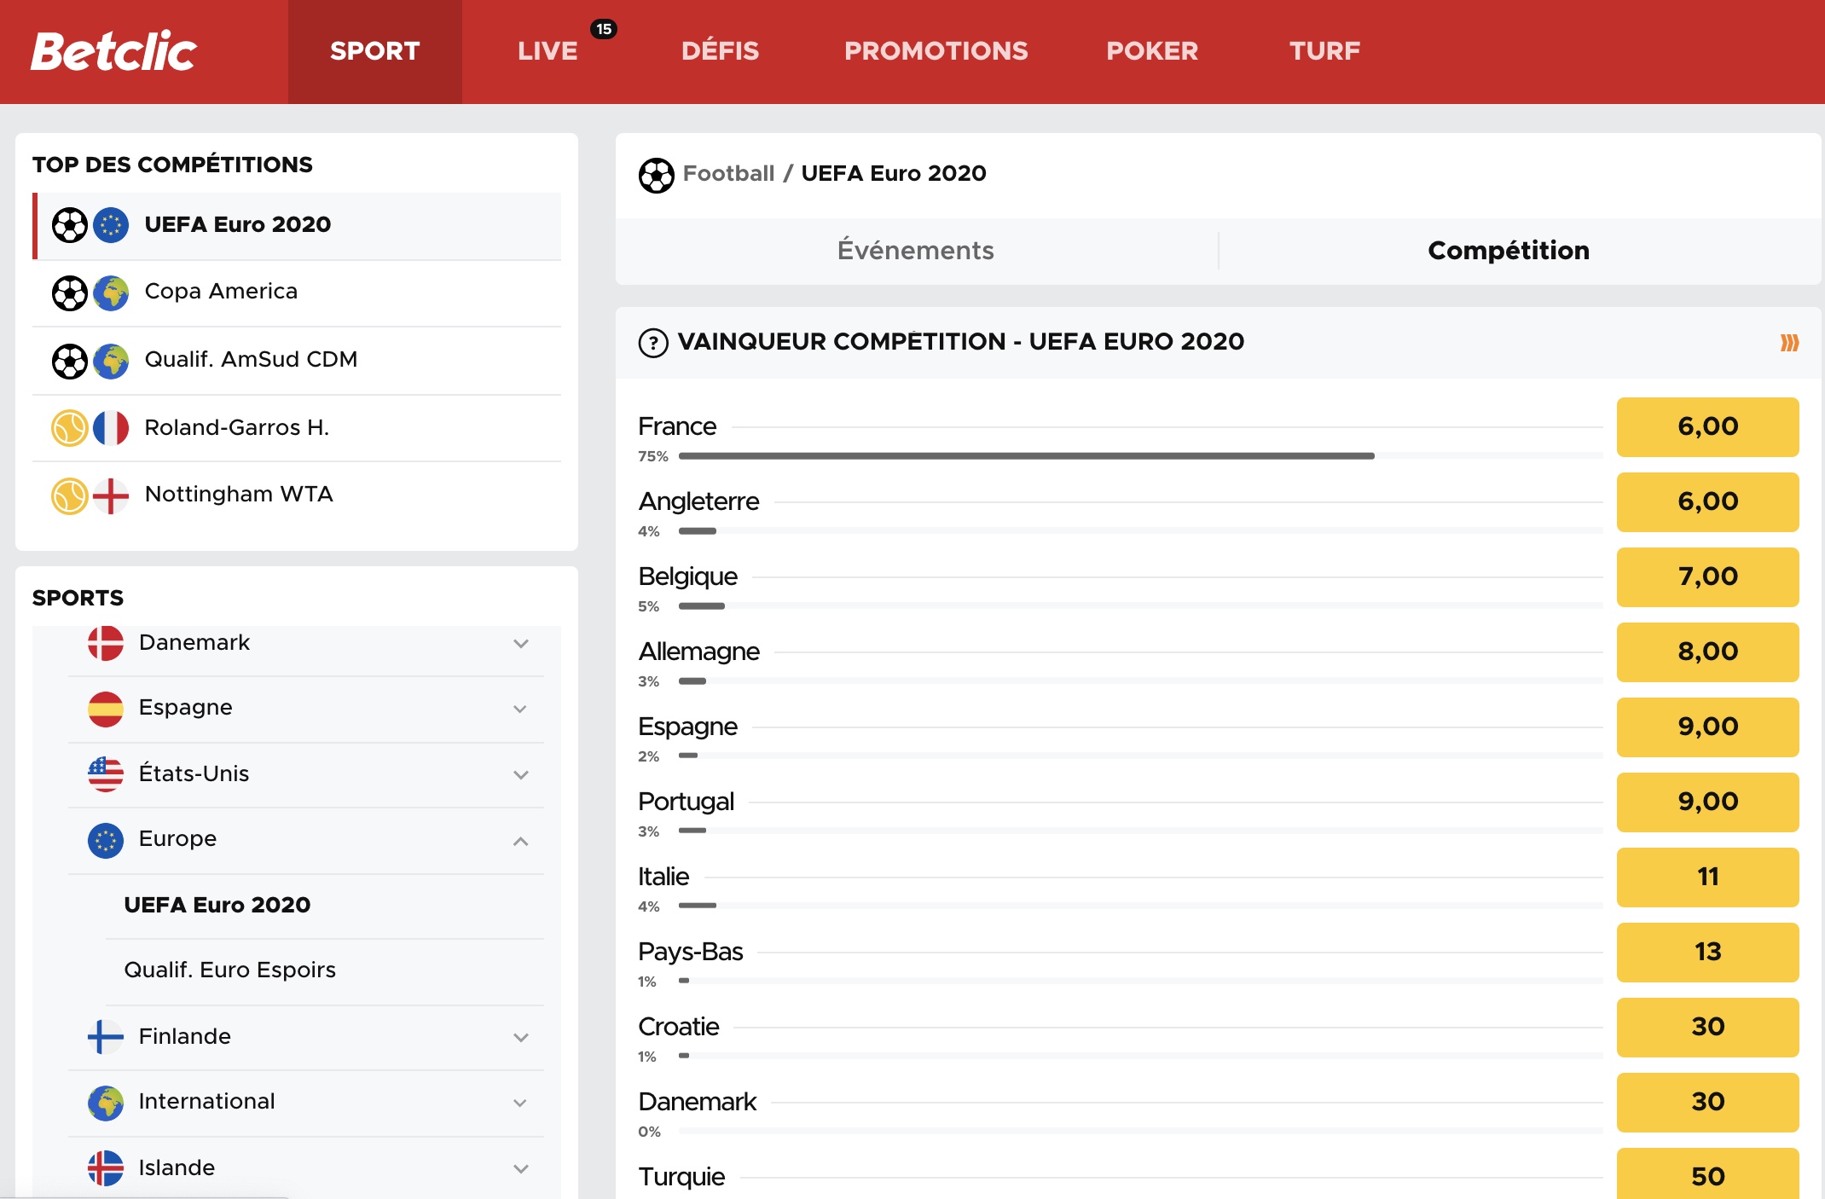Click the football icon beside Copa America

[x=70, y=293]
